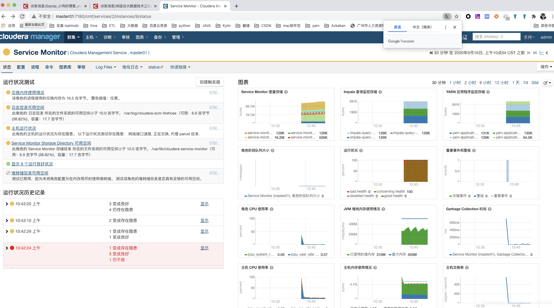Open Service Monitor Storage Directory 可用空间 link
The width and height of the screenshot is (554, 308).
pyautogui.click(x=51, y=143)
